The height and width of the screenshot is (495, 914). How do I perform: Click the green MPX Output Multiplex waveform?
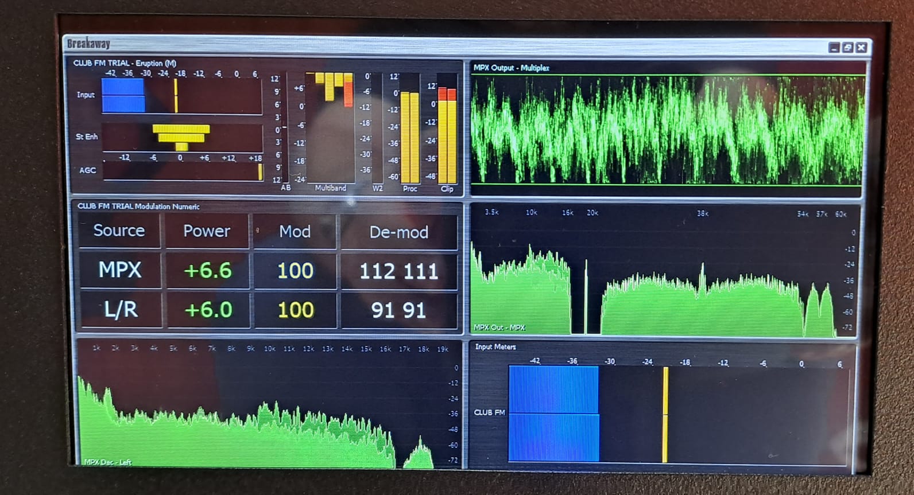666,131
